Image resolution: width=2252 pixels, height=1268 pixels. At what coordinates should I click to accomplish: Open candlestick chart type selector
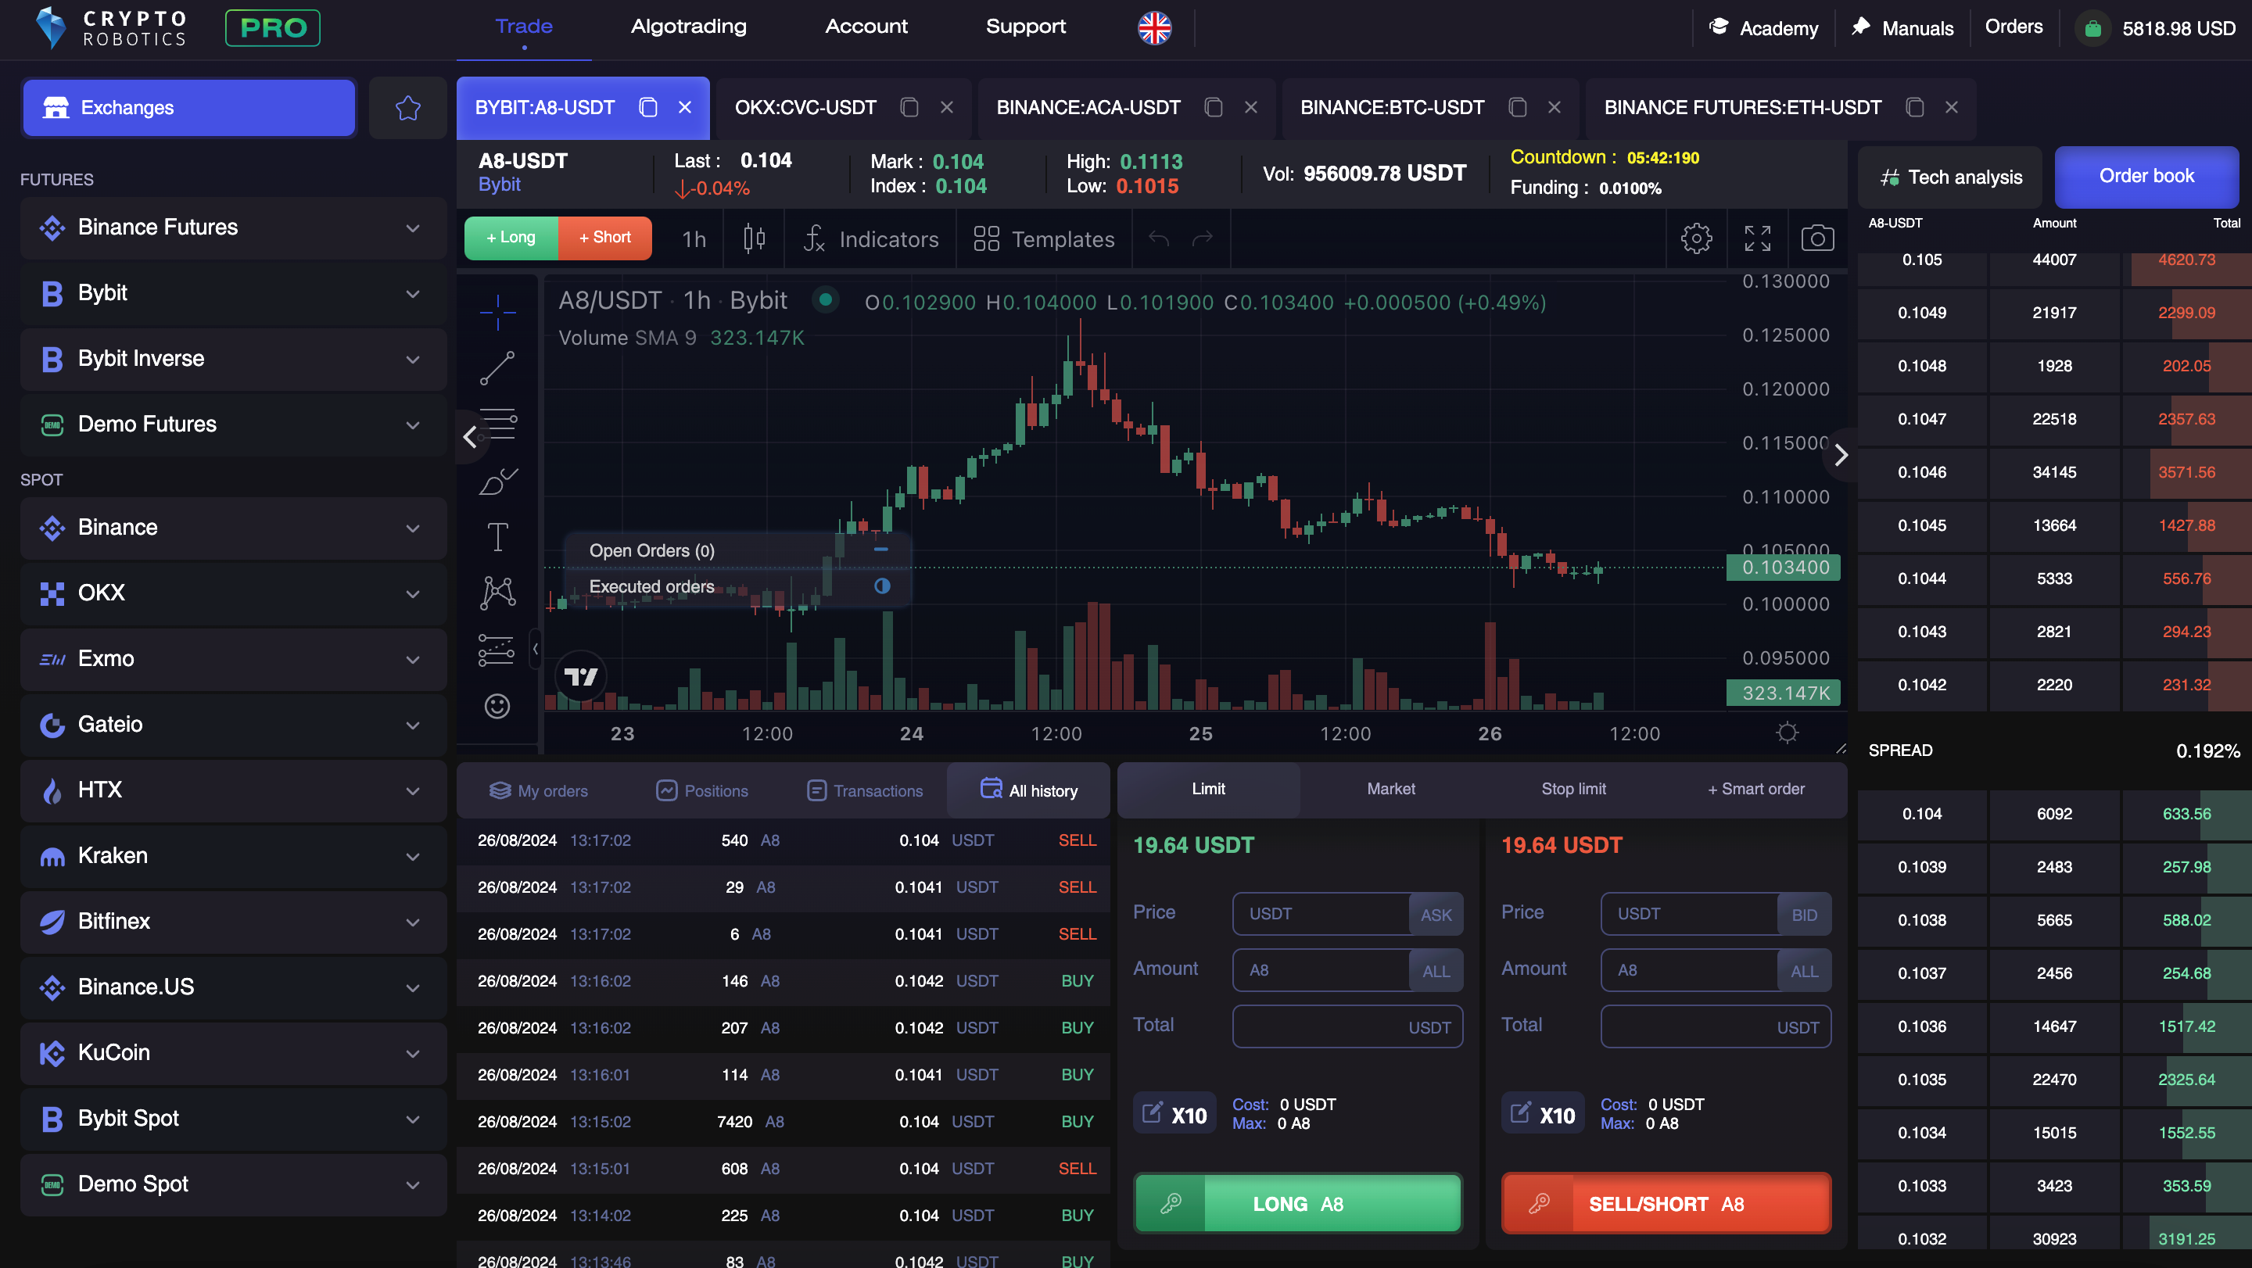754,238
